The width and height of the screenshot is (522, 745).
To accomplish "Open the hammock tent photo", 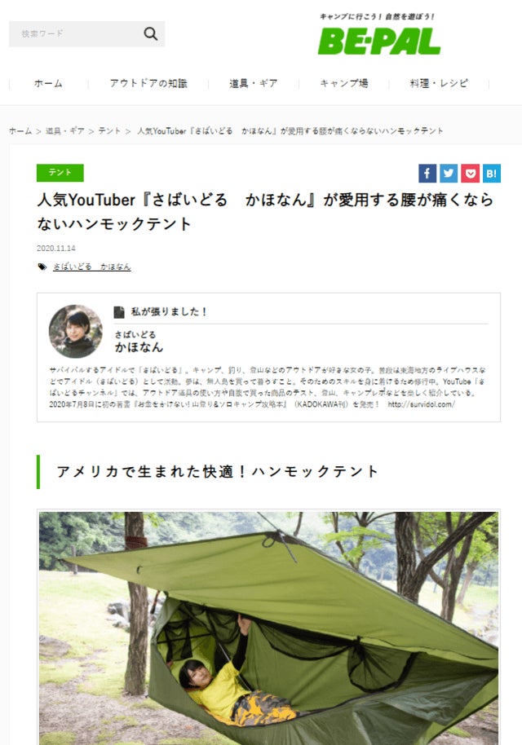I will pos(268,628).
